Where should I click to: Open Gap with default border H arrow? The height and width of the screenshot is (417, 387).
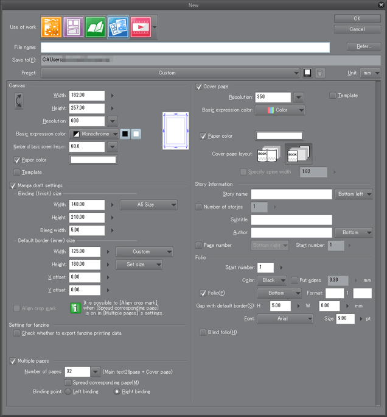click(298, 306)
